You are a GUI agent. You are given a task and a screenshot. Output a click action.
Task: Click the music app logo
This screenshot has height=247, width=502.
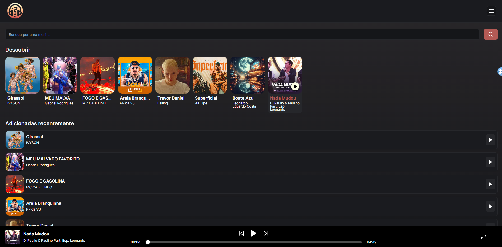[15, 11]
